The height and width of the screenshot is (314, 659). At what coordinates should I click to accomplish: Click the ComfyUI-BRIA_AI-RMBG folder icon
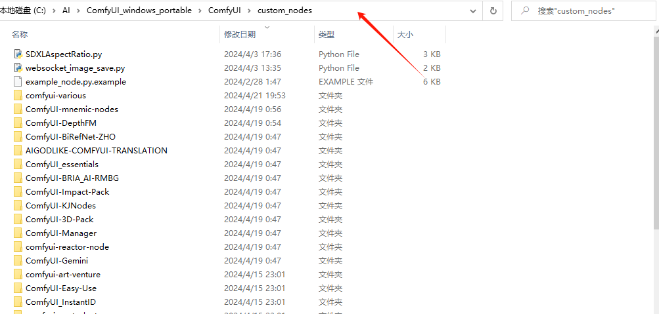tap(18, 178)
